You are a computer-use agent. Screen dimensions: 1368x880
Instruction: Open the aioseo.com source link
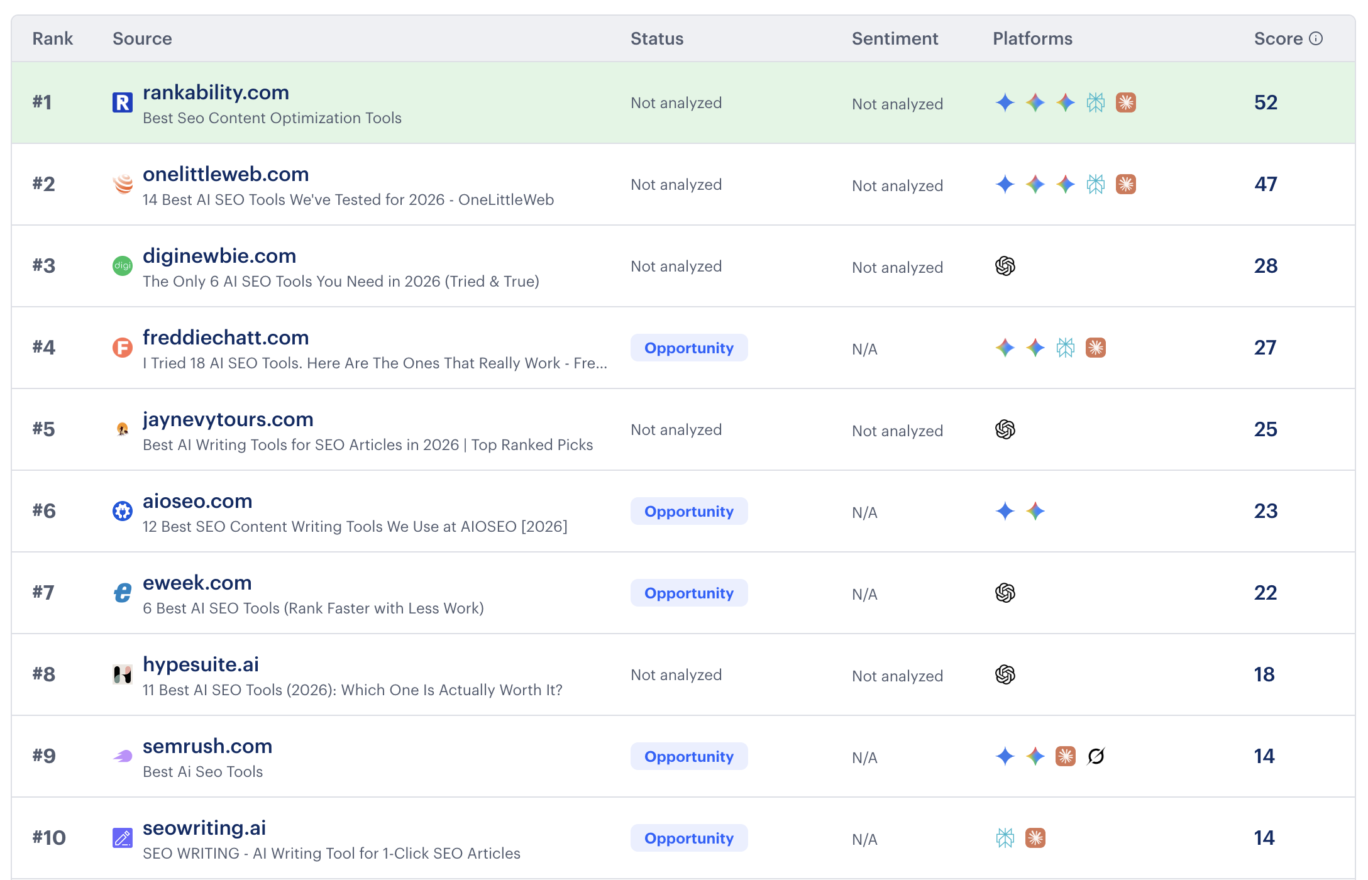tap(197, 501)
